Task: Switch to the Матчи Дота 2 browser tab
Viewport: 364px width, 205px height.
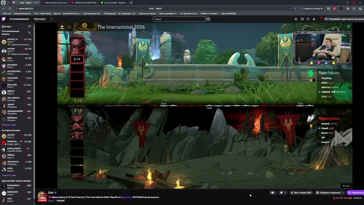Action: point(55,3)
